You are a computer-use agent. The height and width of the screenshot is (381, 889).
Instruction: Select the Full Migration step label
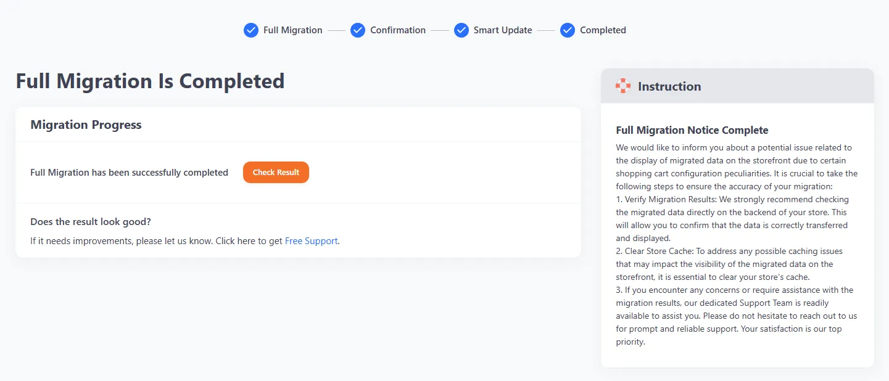(x=292, y=30)
